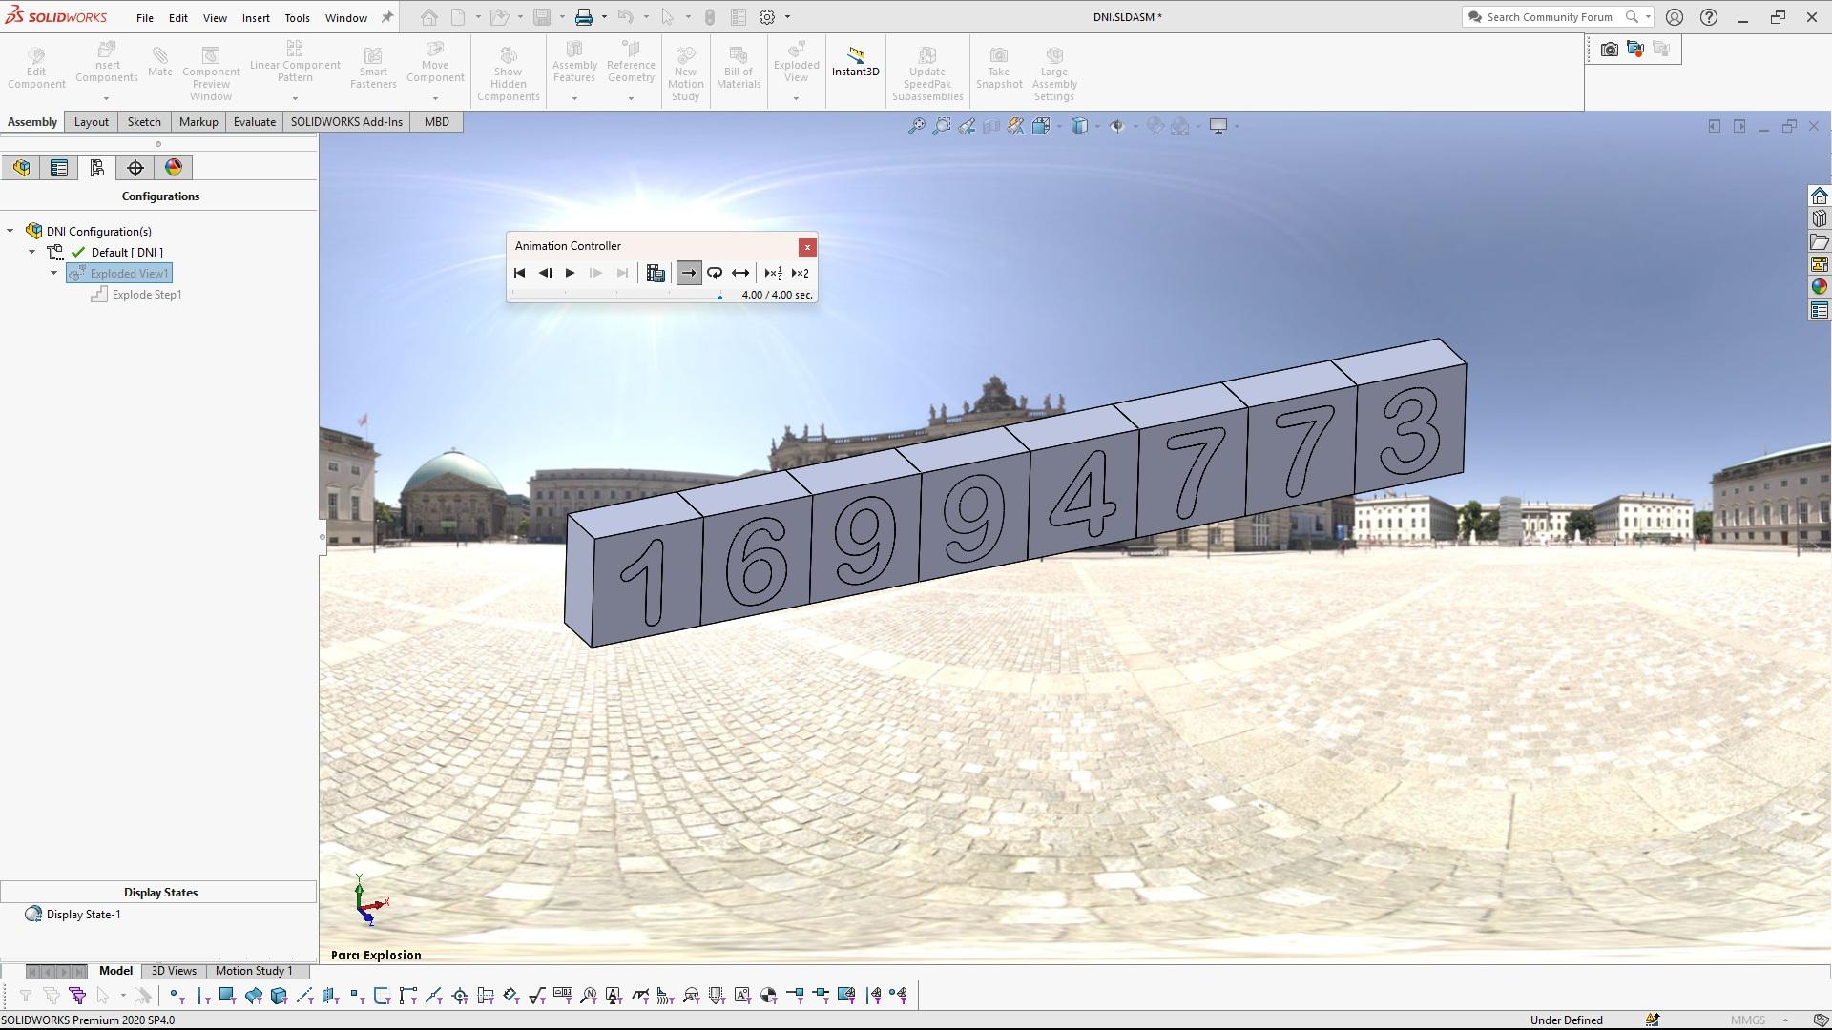Open Appearances color ball in task pane

click(1820, 287)
